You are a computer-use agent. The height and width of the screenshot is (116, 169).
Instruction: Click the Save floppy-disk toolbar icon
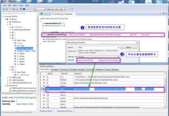[14, 9]
